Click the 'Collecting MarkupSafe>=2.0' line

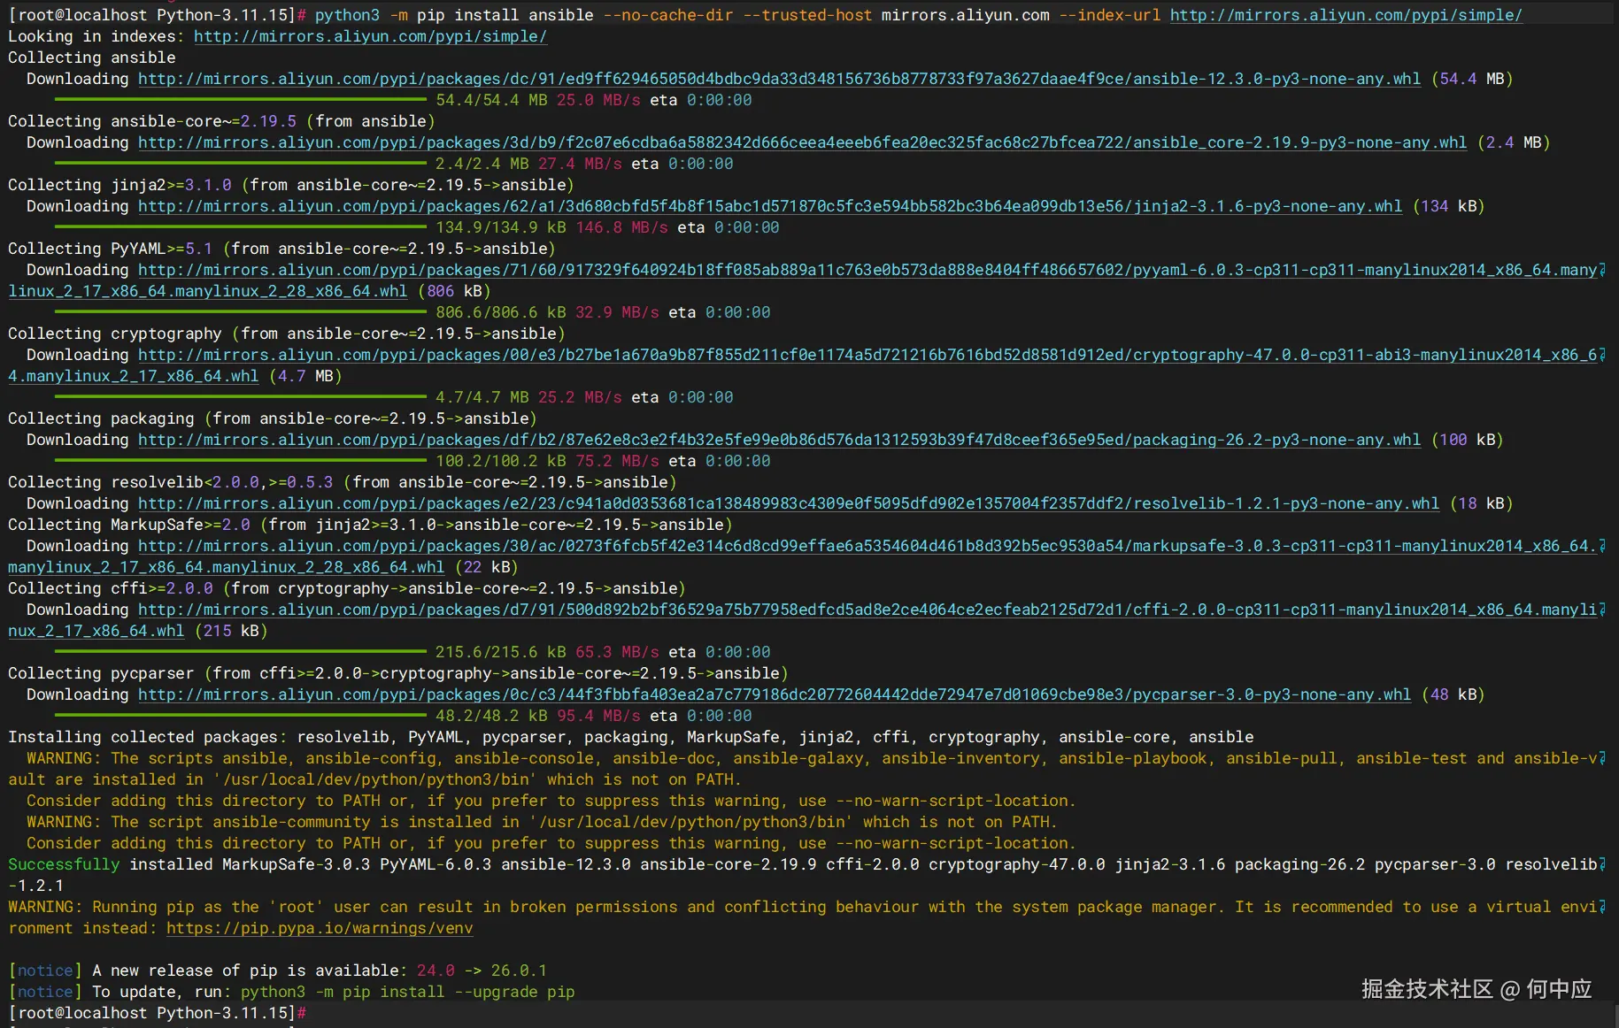click(370, 525)
